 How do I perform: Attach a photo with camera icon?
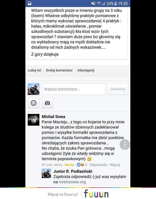point(47,103)
